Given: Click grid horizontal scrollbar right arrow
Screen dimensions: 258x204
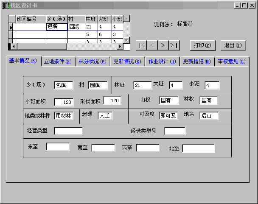Looking at the screenshot, I should click(x=120, y=47).
